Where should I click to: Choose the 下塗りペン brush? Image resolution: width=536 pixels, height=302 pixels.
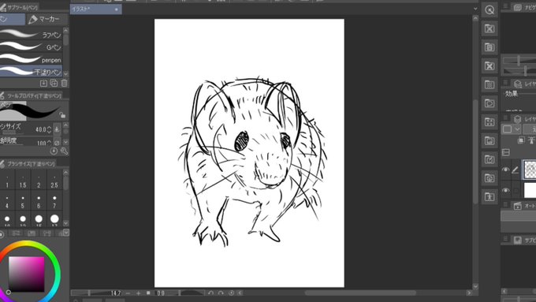click(31, 72)
